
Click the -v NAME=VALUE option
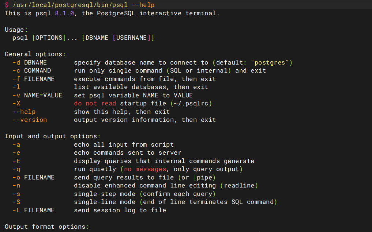[37, 95]
